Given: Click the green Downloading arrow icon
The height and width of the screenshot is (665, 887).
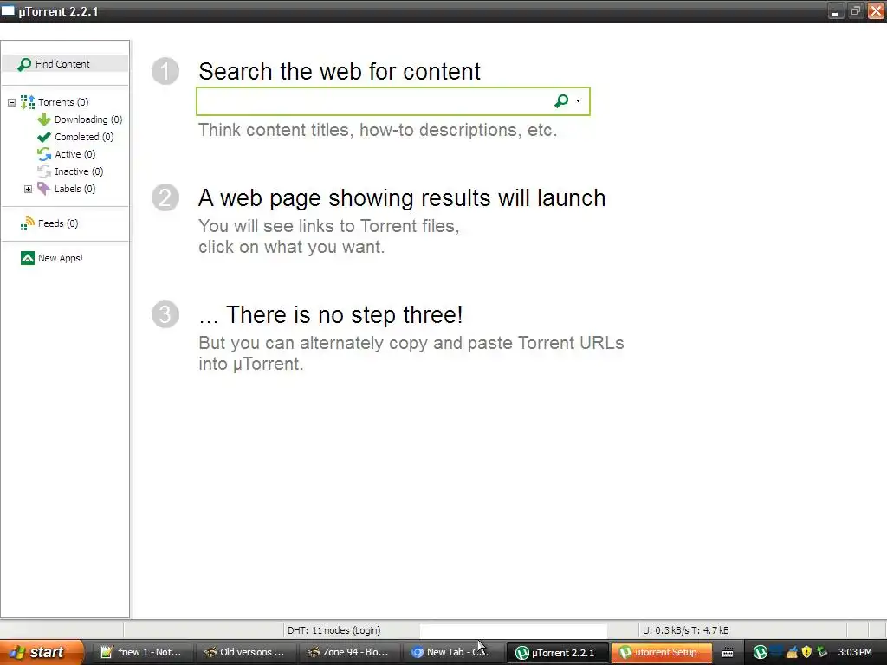Looking at the screenshot, I should click(x=44, y=119).
